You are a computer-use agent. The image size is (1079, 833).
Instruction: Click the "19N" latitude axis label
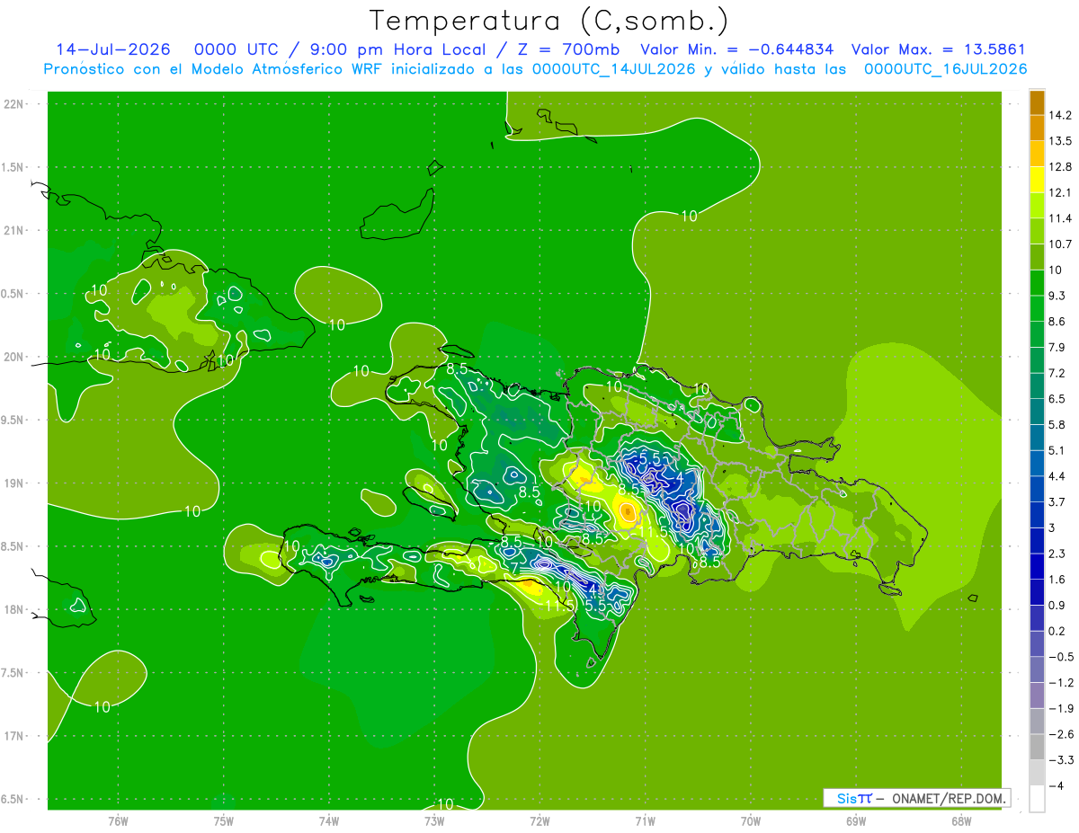[13, 483]
